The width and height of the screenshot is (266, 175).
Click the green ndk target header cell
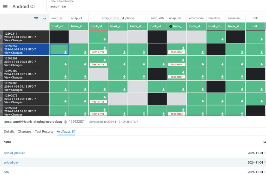click(255, 26)
